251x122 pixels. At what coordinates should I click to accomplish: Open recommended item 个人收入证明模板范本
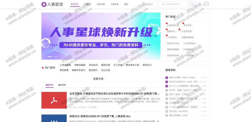183,107
